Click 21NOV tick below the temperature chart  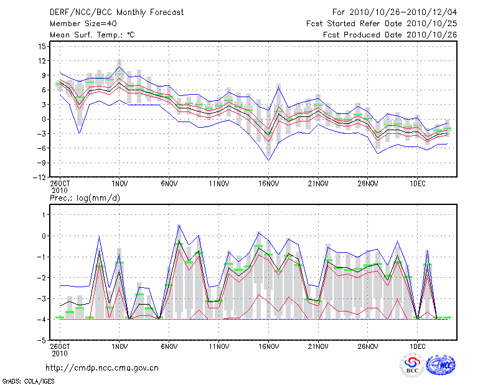318,184
